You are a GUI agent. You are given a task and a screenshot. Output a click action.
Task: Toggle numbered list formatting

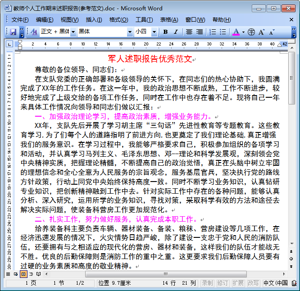click(x=212, y=32)
